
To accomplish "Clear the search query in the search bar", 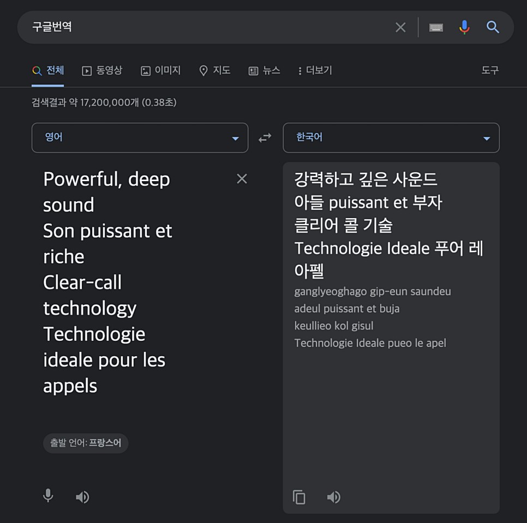I will coord(400,27).
